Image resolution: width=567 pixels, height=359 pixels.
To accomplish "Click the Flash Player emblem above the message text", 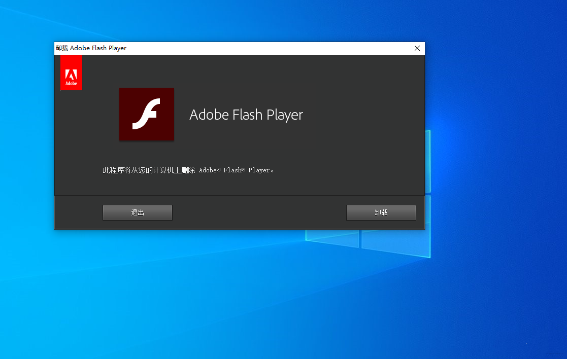I will coord(146,114).
